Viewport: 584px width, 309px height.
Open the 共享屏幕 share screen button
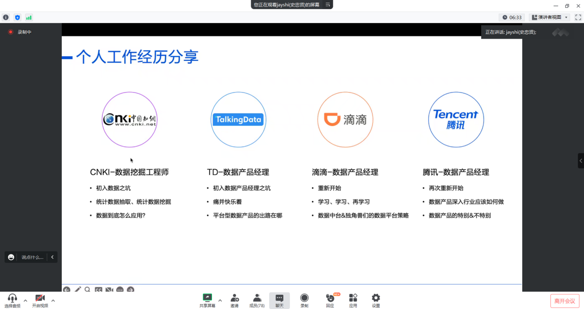pos(207,300)
